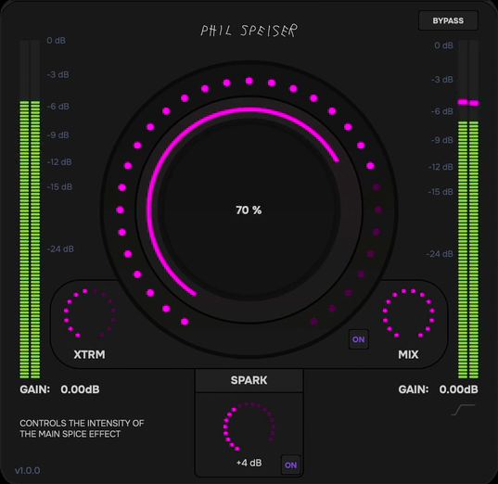Click the left GAIN 0.00dB value

point(80,389)
